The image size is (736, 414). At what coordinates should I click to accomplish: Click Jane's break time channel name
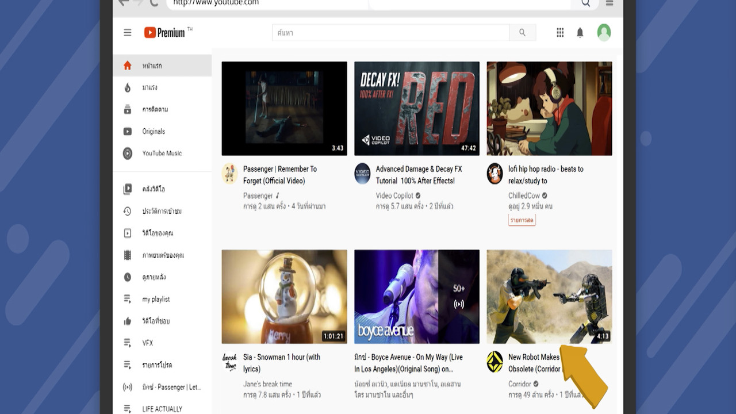pos(267,384)
